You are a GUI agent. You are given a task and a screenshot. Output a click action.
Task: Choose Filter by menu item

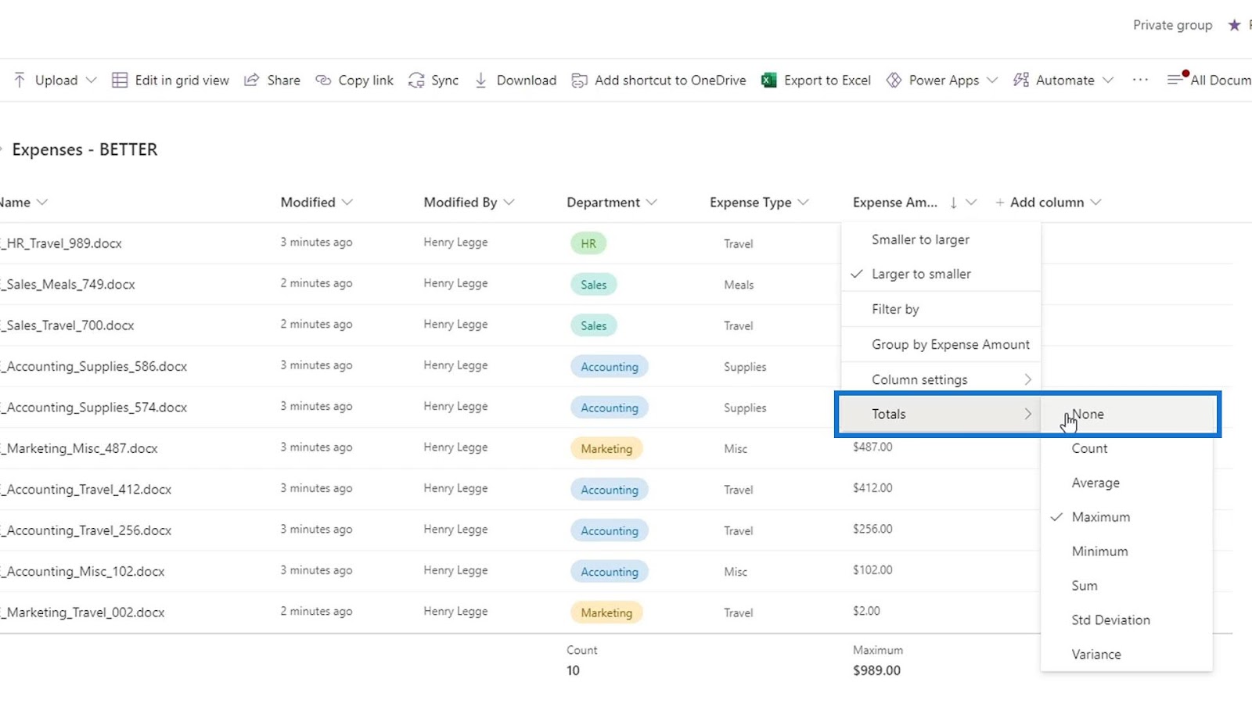coord(941,309)
